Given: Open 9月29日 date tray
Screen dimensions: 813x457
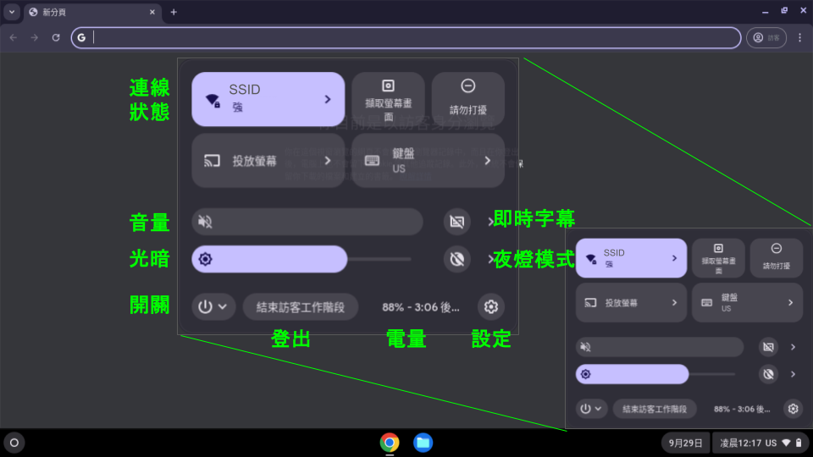Looking at the screenshot, I should (x=685, y=443).
